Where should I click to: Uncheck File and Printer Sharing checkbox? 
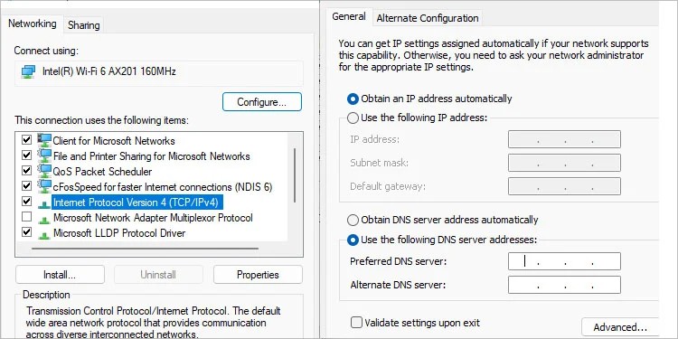click(27, 155)
